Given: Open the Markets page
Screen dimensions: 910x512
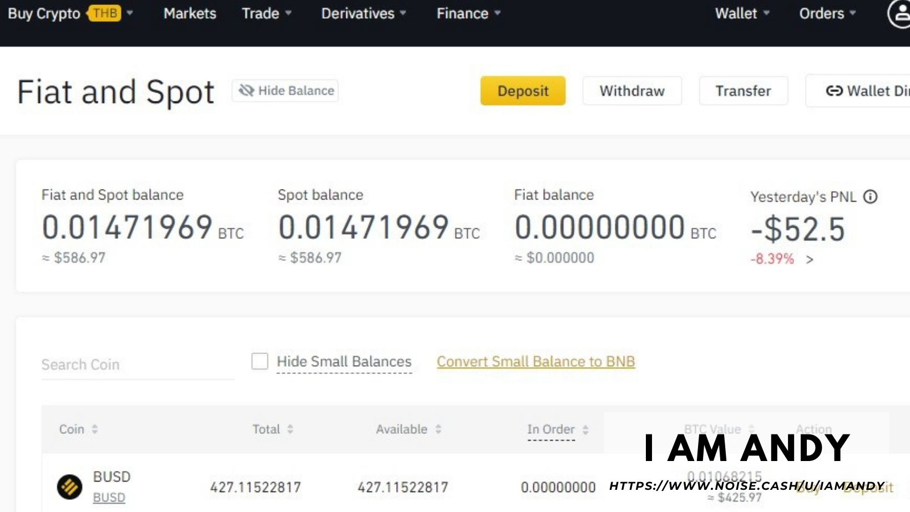Looking at the screenshot, I should (190, 13).
